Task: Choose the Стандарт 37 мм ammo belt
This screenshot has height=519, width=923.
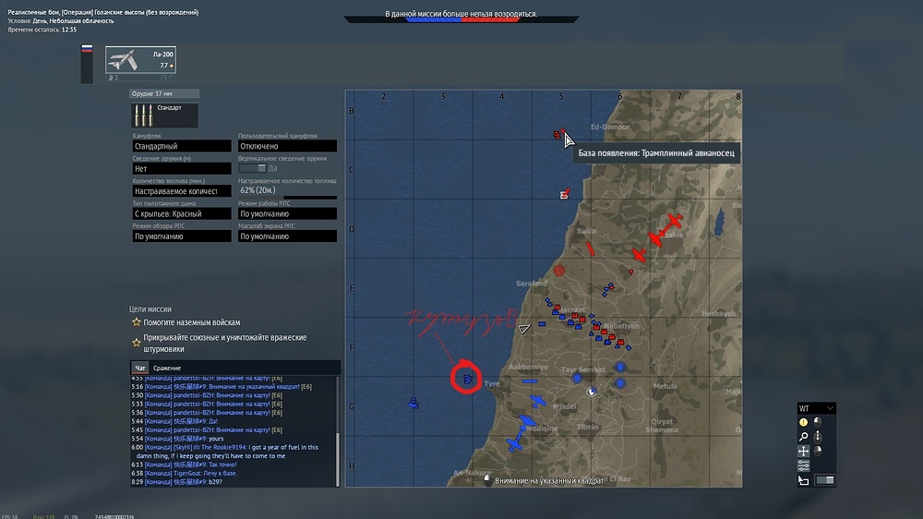Action: pyautogui.click(x=164, y=115)
